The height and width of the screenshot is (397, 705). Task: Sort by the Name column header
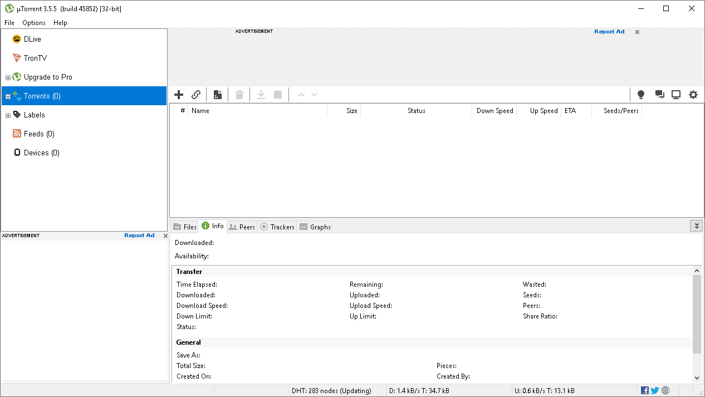257,111
